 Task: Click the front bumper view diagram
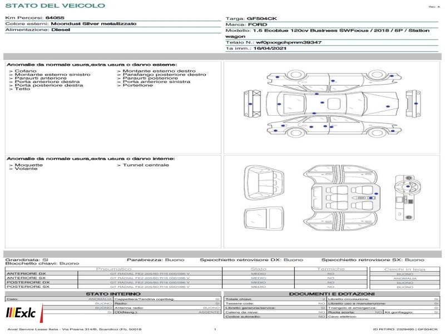253,104
